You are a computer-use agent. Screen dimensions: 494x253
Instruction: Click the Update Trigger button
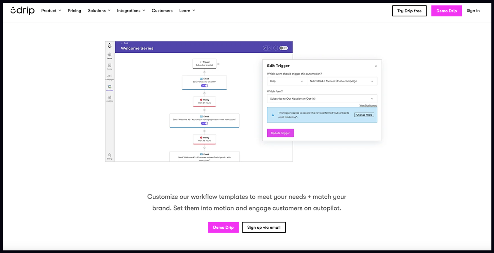[280, 133]
